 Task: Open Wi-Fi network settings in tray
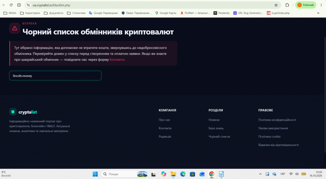pos(291,174)
